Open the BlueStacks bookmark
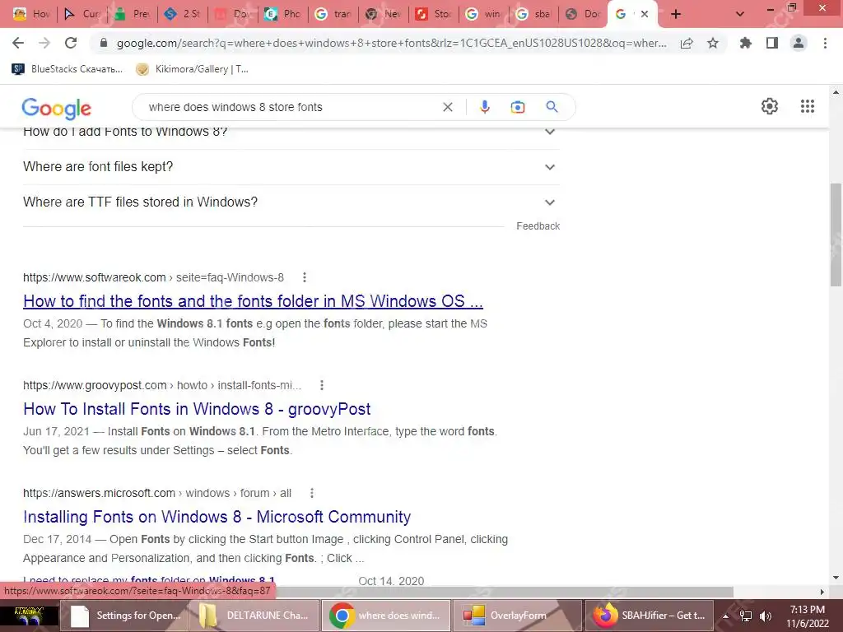The image size is (843, 632). (68, 69)
